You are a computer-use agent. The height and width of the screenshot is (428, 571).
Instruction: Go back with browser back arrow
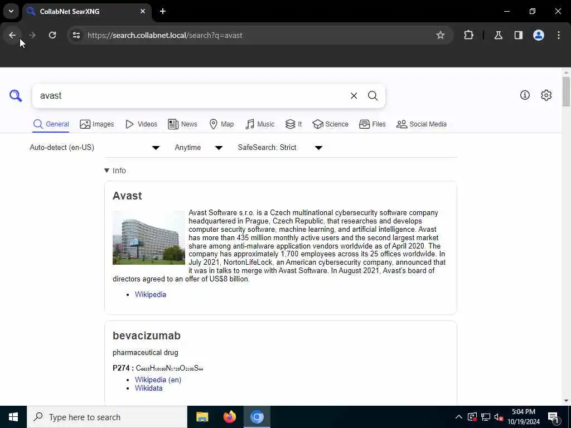pos(12,35)
